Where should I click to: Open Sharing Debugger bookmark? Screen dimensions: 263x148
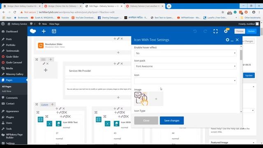110,17
